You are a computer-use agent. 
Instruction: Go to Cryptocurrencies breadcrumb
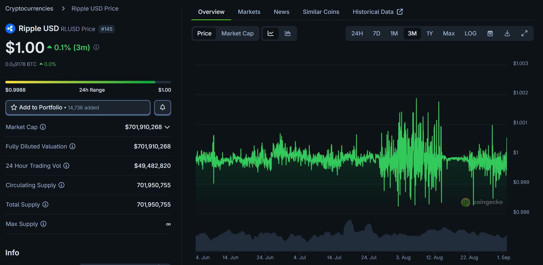[29, 9]
